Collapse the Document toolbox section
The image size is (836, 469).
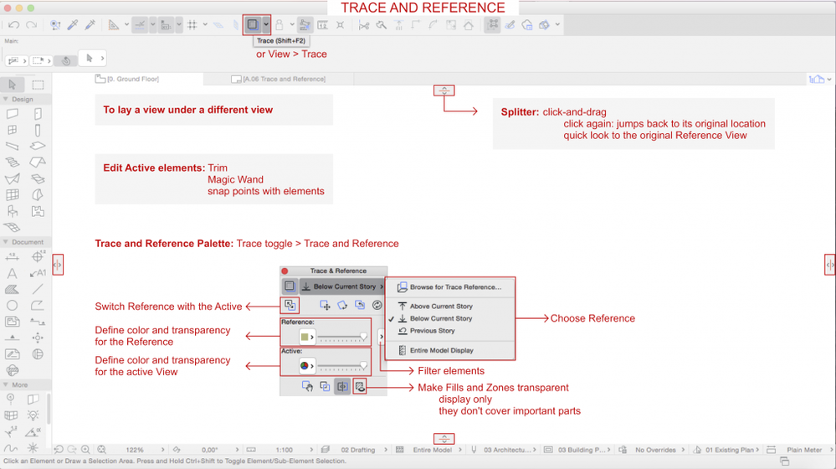pyautogui.click(x=6, y=242)
